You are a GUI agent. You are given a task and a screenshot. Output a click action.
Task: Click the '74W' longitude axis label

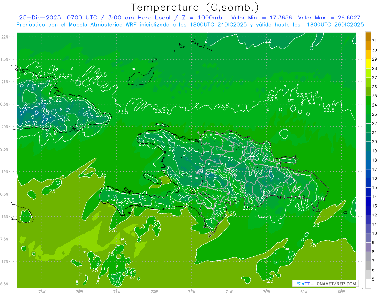click(117, 292)
